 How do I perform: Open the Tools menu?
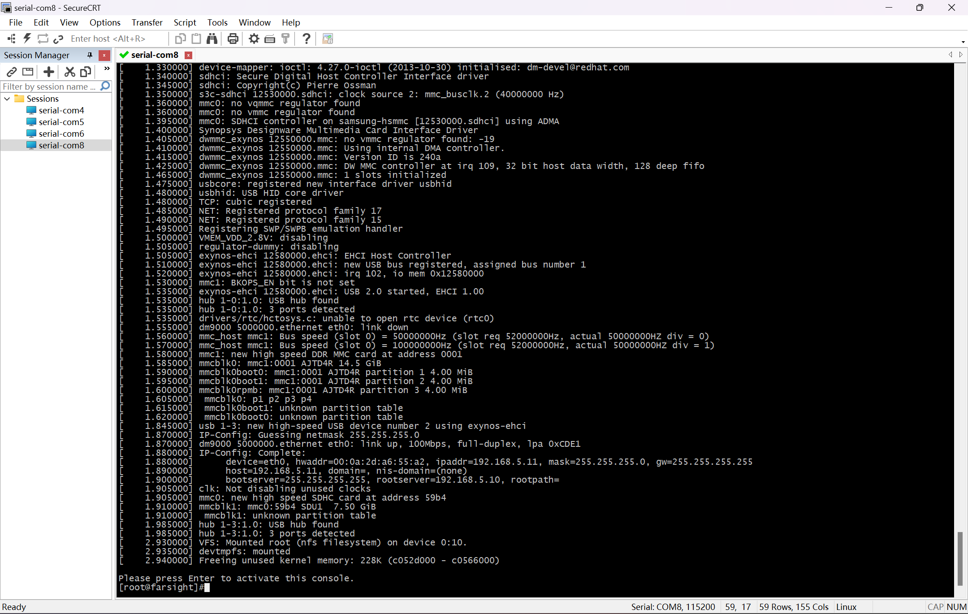click(217, 22)
